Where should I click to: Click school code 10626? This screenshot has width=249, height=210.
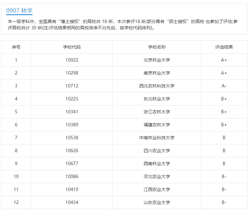(72, 151)
